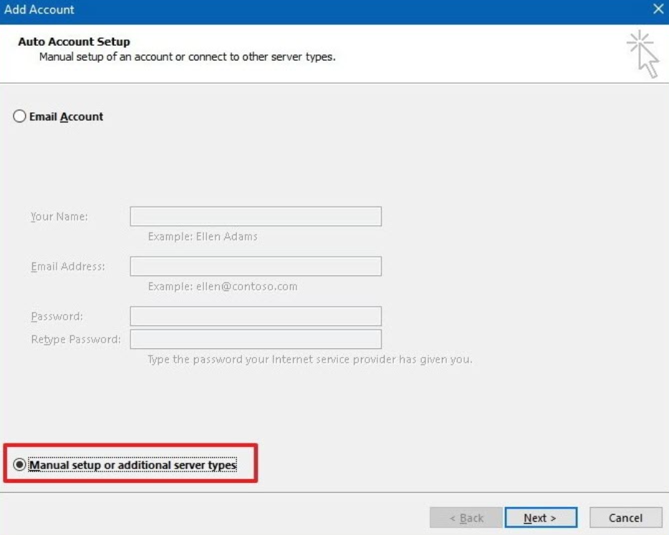Click the Password label text
This screenshot has width=669, height=535.
coord(57,316)
